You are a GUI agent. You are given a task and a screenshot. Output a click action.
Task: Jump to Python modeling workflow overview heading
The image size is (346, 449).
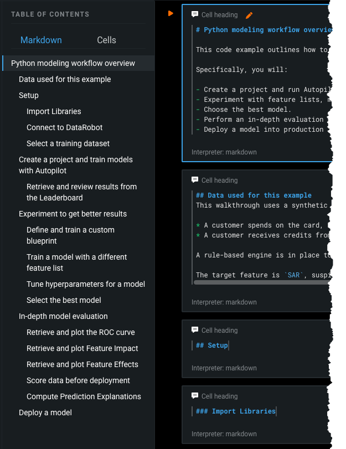pyautogui.click(x=73, y=63)
